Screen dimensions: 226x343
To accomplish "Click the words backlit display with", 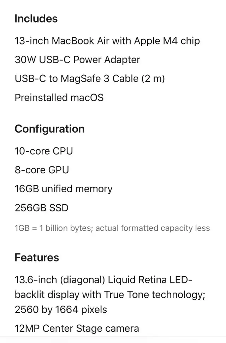I will click(58, 295).
